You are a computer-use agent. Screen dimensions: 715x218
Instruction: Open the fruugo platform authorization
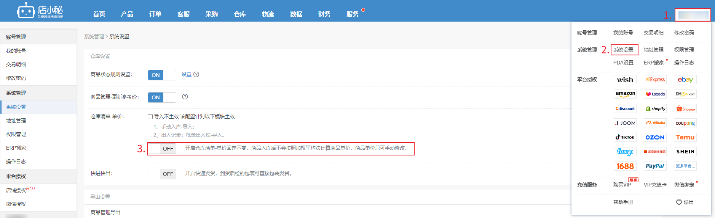[x=625, y=152]
